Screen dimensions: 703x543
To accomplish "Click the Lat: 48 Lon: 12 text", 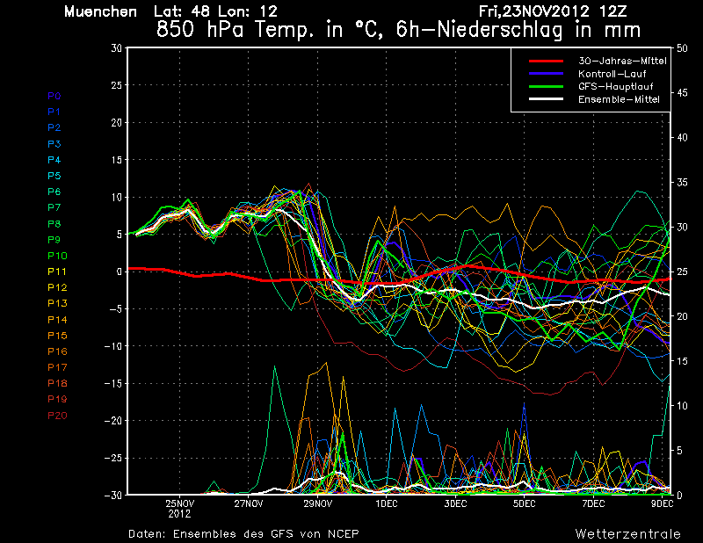I will pos(215,11).
